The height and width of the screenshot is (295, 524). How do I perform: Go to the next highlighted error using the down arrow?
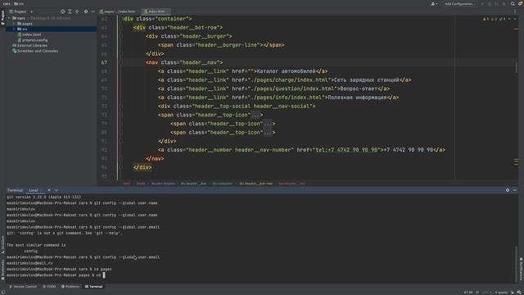coord(515,19)
